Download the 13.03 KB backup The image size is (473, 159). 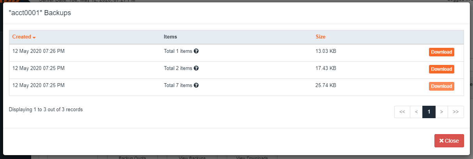coord(441,52)
